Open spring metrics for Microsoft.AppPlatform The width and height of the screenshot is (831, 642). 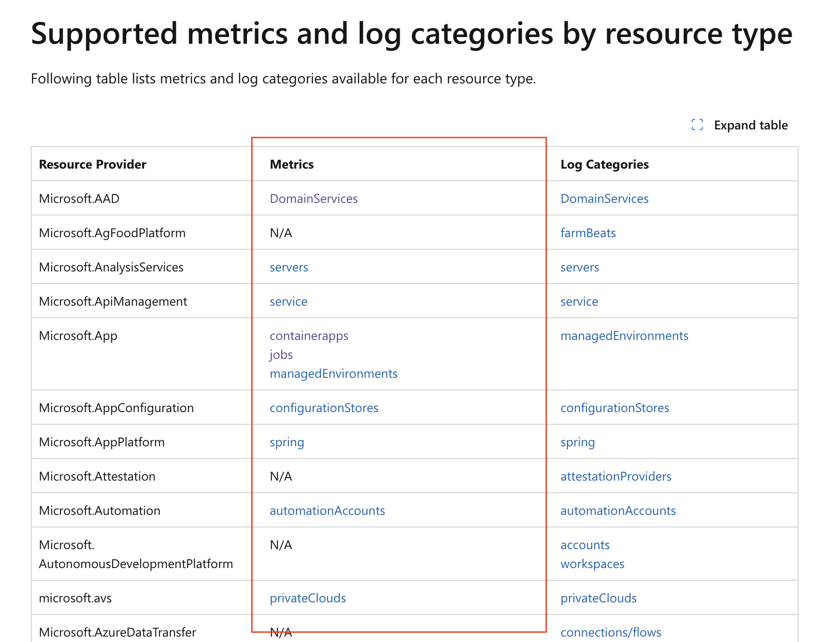(x=286, y=442)
